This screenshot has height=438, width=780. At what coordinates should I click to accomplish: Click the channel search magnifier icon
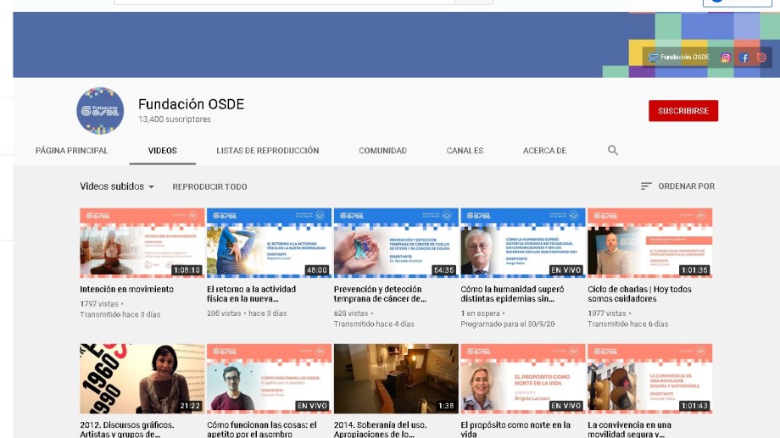pyautogui.click(x=613, y=151)
